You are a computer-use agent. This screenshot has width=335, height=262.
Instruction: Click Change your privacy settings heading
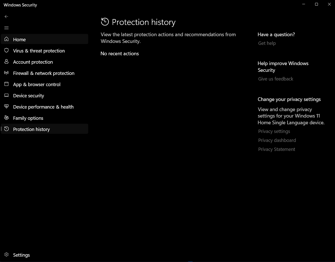[x=289, y=100]
